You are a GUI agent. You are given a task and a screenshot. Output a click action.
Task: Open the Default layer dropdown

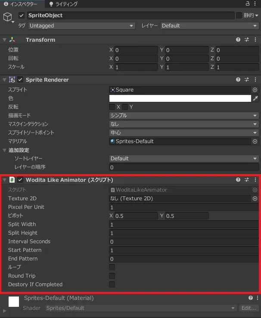pos(209,26)
